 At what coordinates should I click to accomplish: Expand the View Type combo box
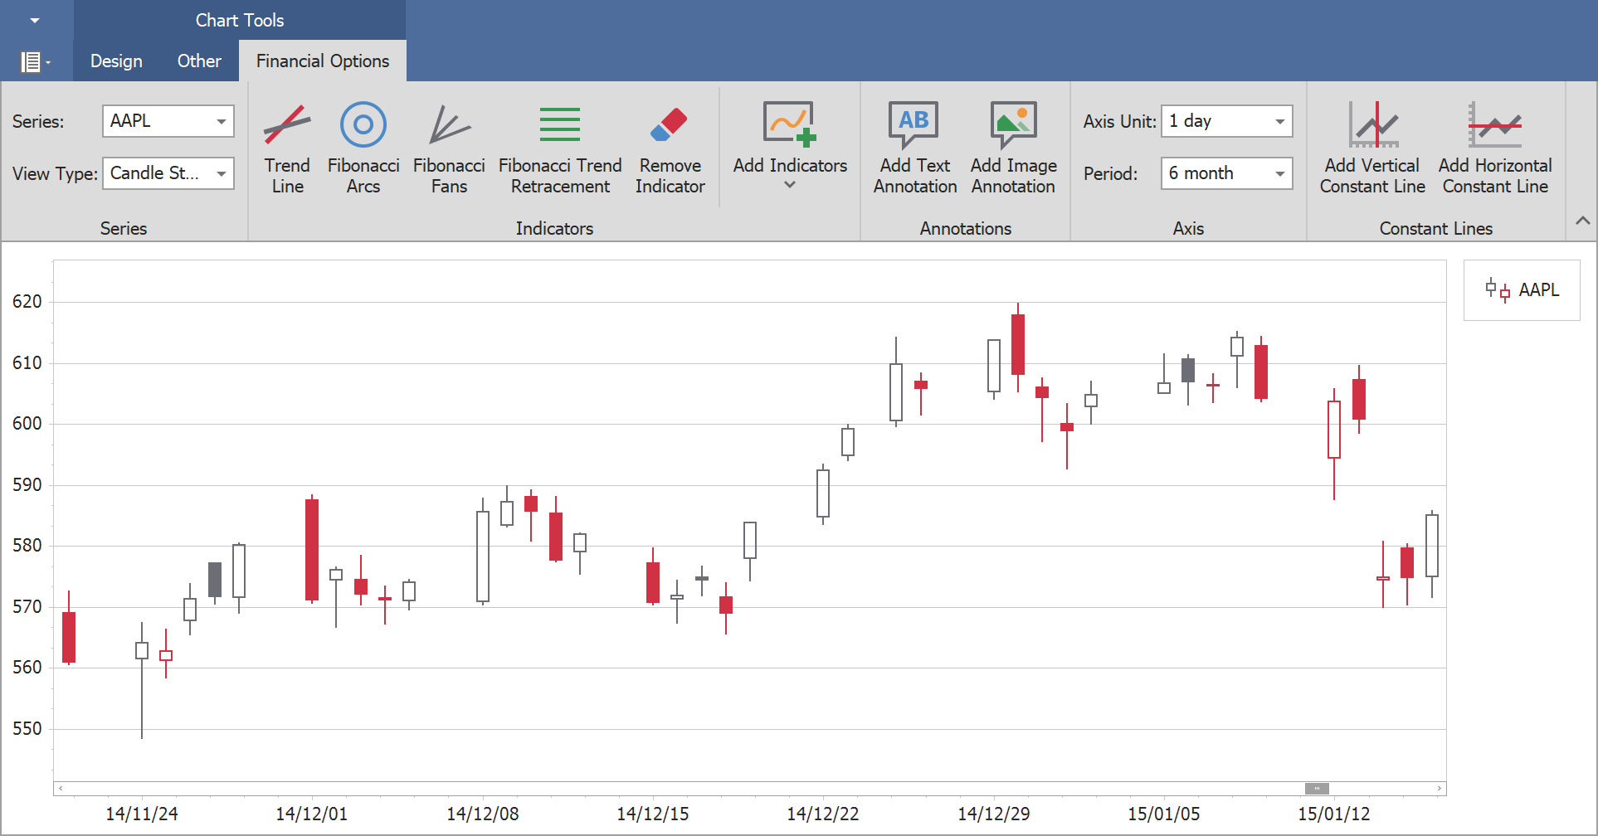[x=221, y=173]
